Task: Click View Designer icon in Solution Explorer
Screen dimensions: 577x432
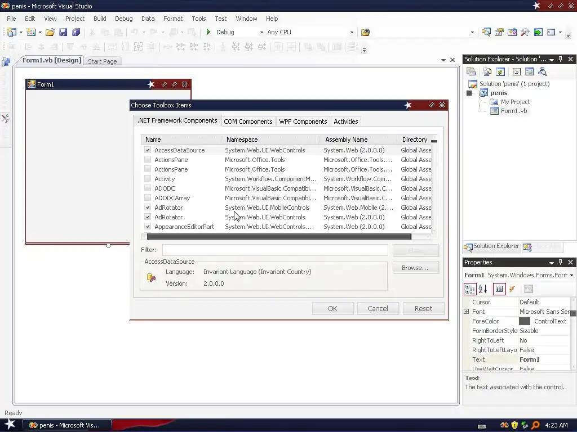Action: pos(529,71)
